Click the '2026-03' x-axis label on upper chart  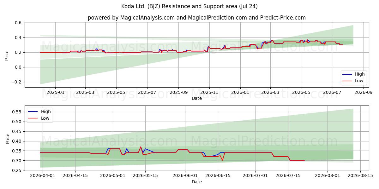coord(270,92)
